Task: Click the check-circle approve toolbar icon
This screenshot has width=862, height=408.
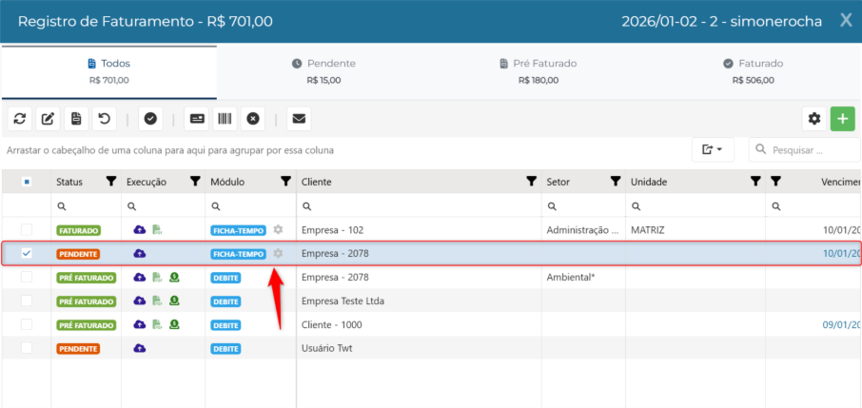Action: point(150,119)
